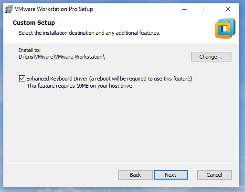
Task: Click the greyed-out maximize window button
Action: [206, 9]
